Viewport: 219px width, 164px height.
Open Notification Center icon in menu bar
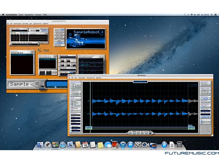click(x=215, y=15)
